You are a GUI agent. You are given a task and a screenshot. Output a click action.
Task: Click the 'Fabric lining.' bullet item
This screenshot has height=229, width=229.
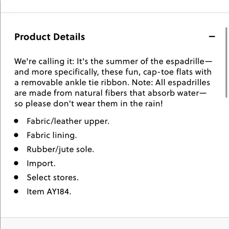52,135
